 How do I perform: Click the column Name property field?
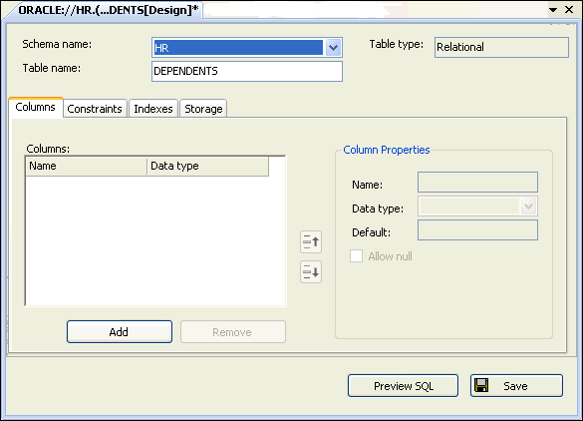point(477,182)
